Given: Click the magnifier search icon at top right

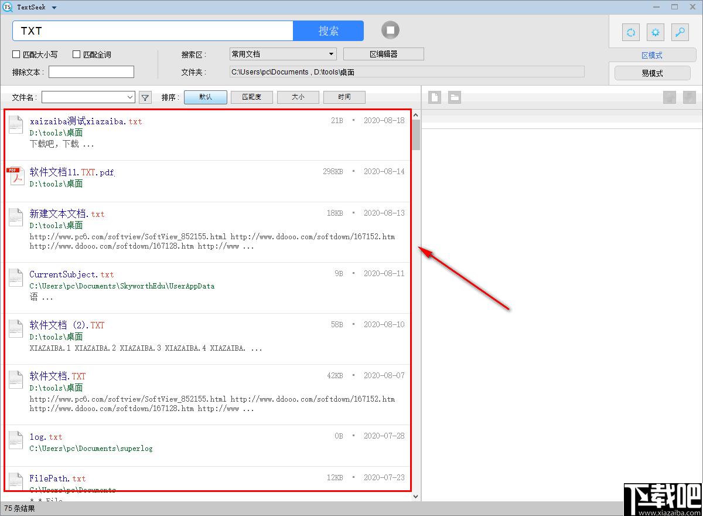Looking at the screenshot, I should (680, 32).
